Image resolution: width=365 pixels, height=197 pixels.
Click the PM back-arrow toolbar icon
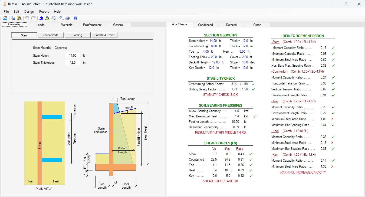[5, 18]
